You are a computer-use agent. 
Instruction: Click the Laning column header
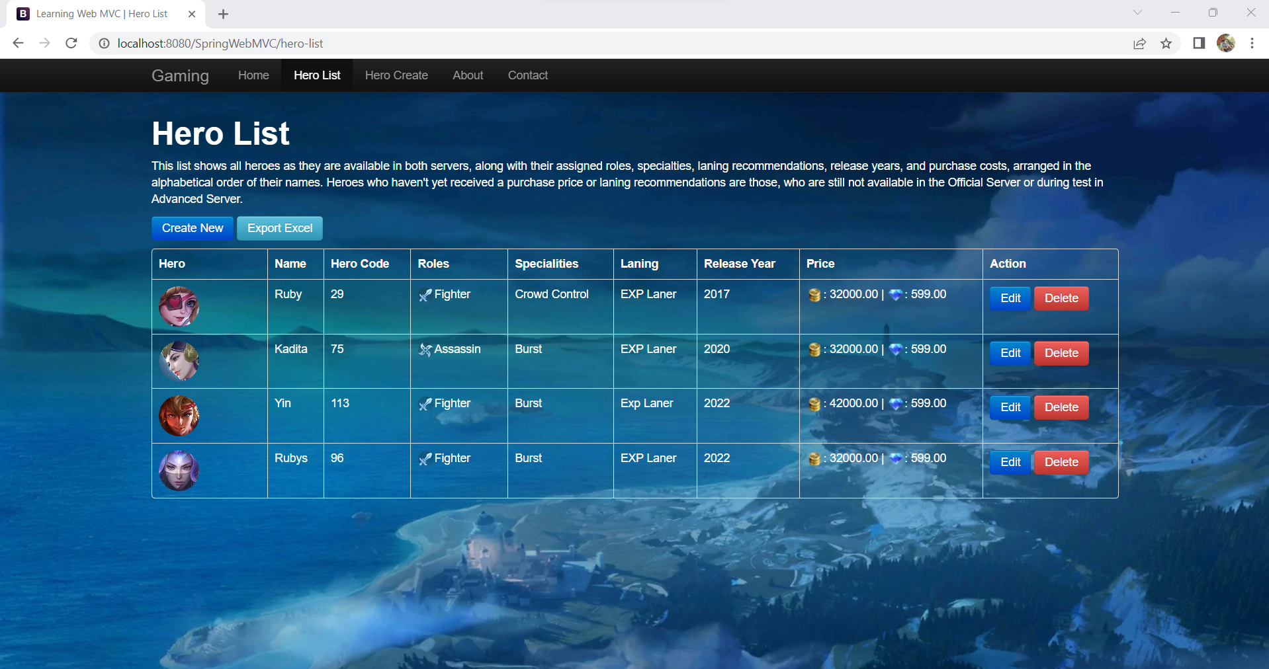click(x=655, y=264)
